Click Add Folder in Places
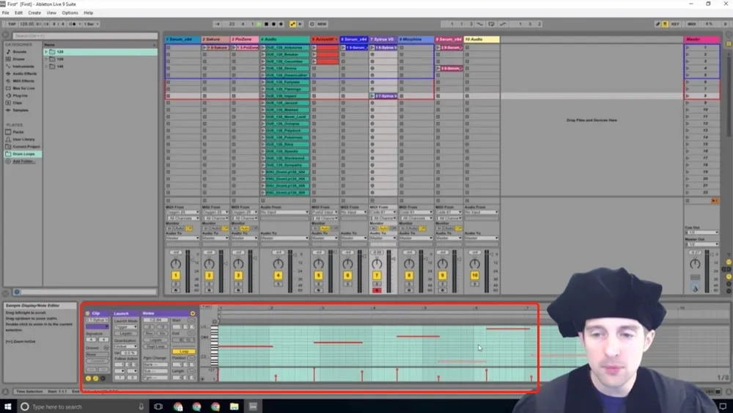 click(x=23, y=161)
